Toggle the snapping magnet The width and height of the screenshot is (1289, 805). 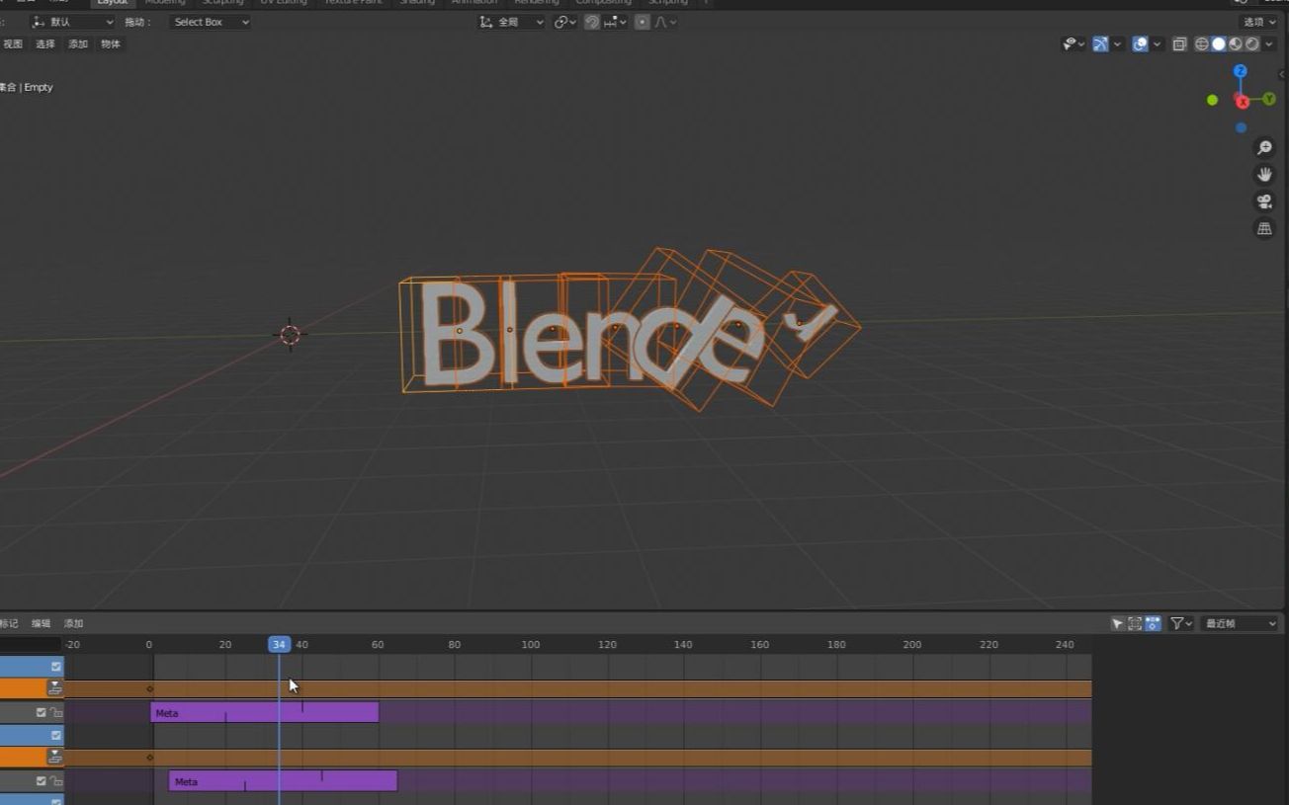click(592, 22)
